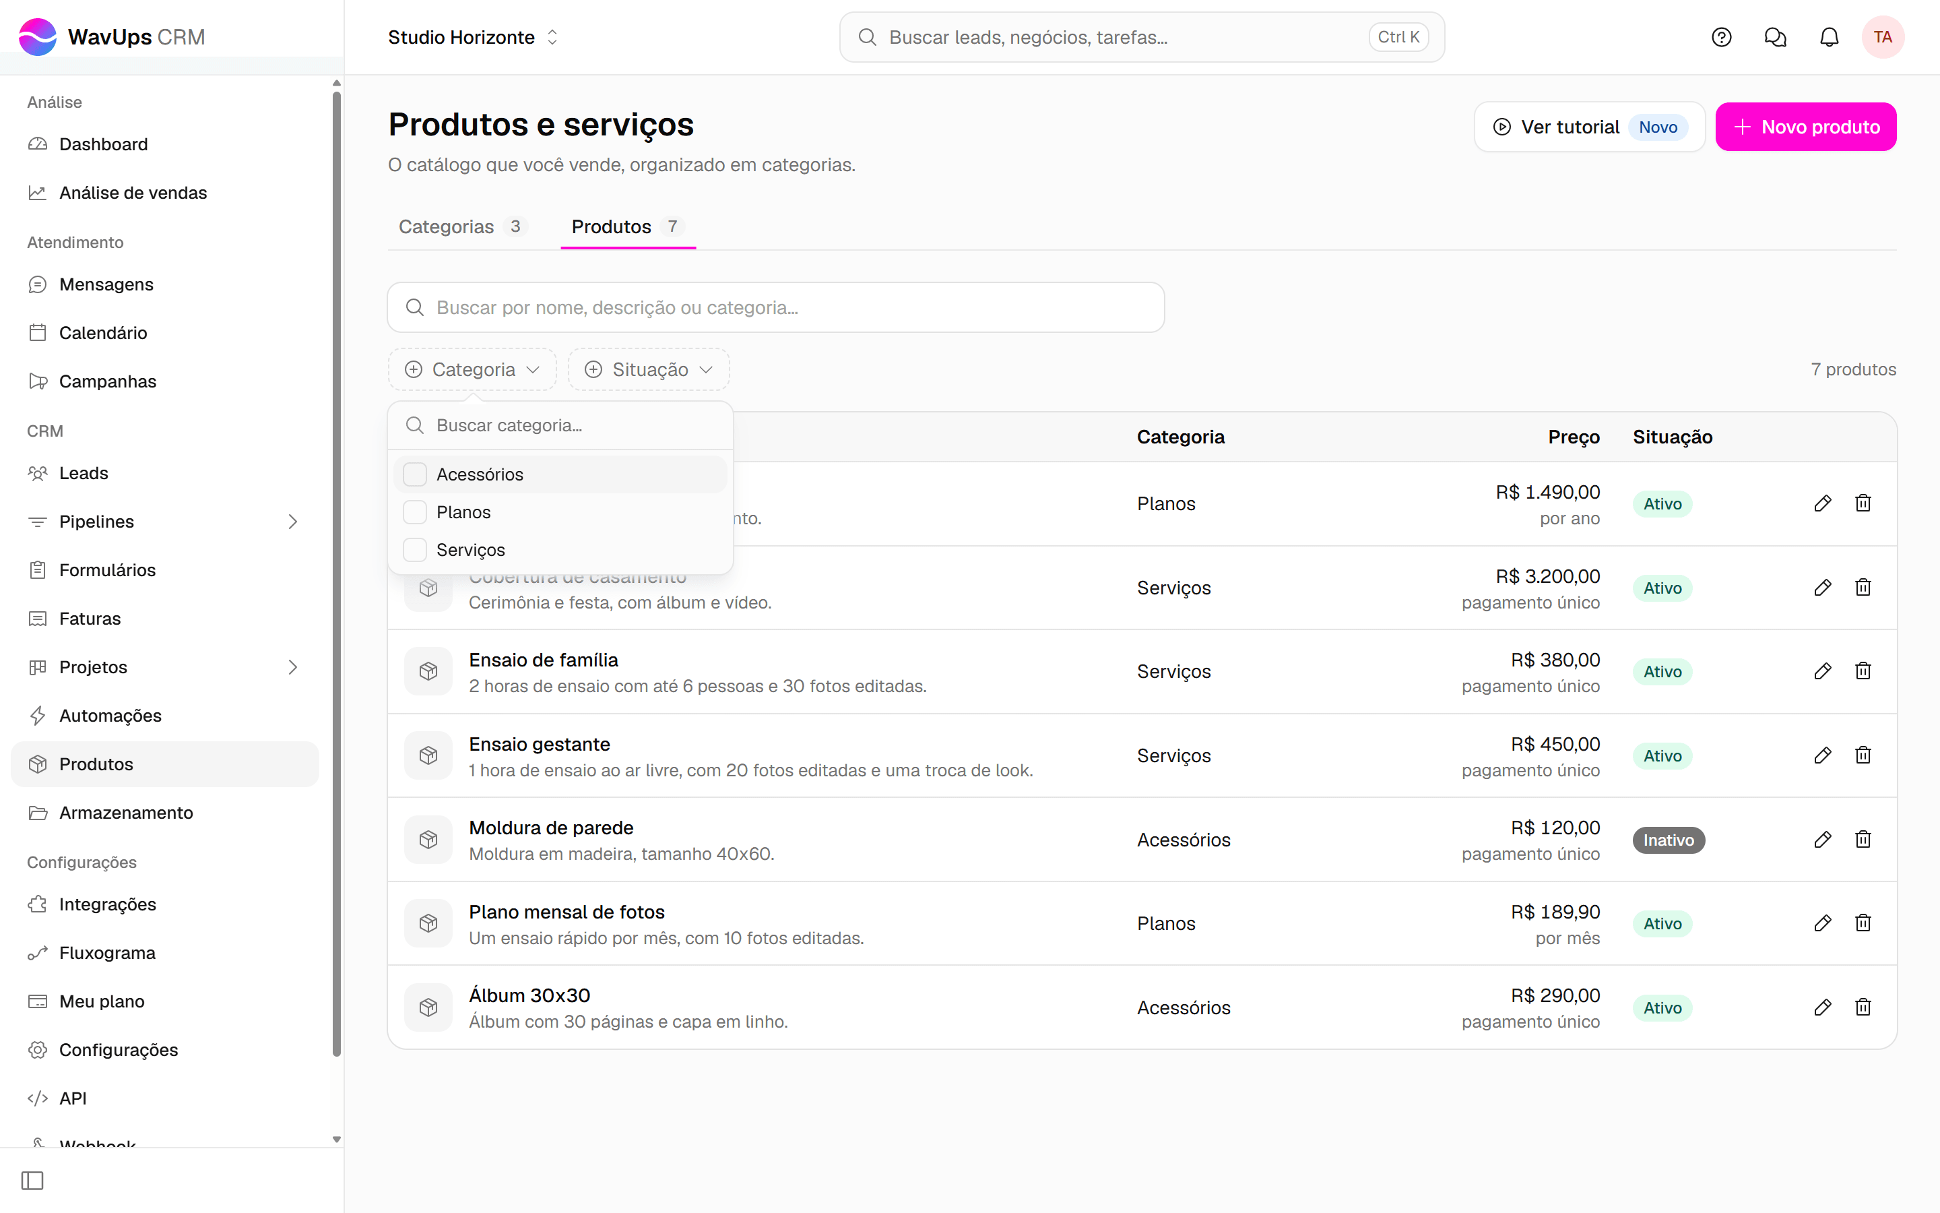Open the TA user avatar
This screenshot has height=1213, width=1940.
(1882, 37)
